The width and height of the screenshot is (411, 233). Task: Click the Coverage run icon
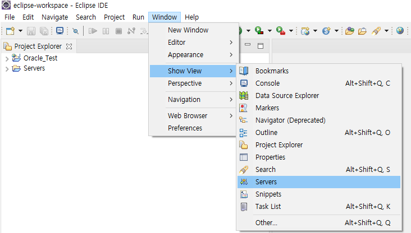coord(259,31)
